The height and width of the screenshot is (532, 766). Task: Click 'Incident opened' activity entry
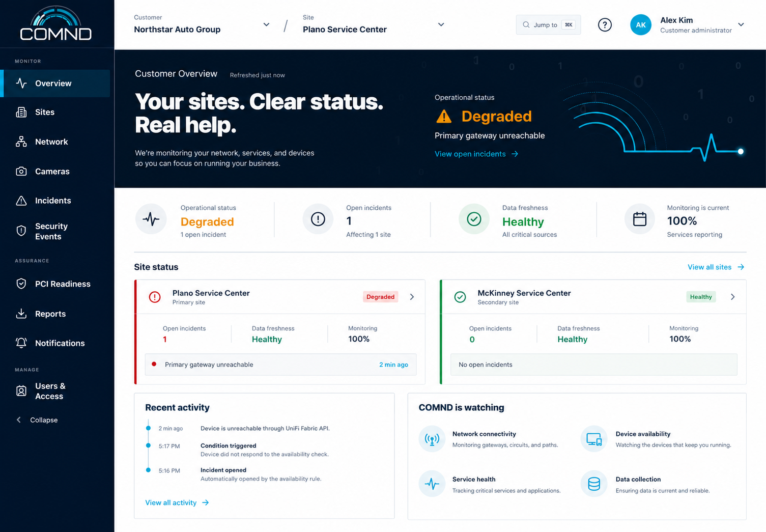(x=223, y=470)
